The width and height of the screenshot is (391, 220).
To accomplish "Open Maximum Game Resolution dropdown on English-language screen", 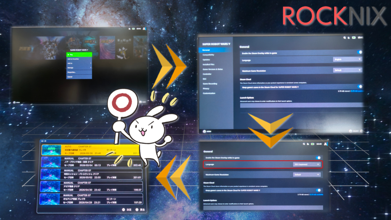I will (347, 70).
